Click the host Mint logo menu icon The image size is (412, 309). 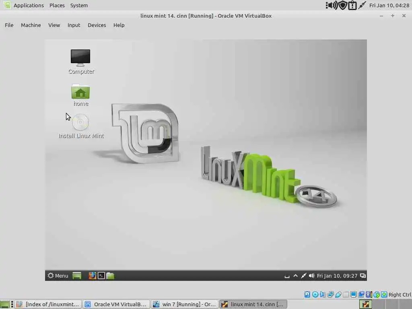[7, 5]
